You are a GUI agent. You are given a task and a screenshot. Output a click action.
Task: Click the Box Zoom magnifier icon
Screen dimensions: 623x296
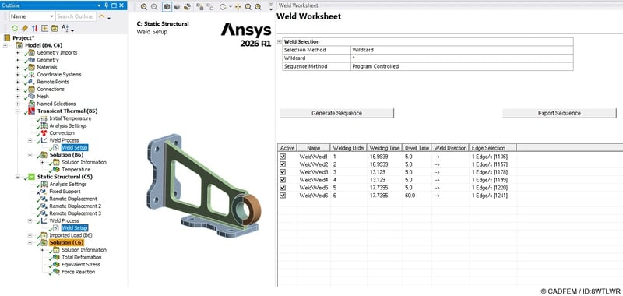click(259, 7)
